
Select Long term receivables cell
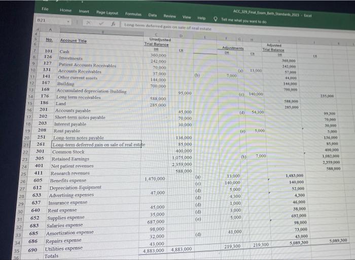point(78,97)
